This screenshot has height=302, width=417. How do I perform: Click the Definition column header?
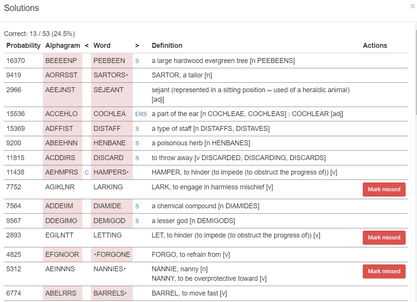(x=167, y=46)
